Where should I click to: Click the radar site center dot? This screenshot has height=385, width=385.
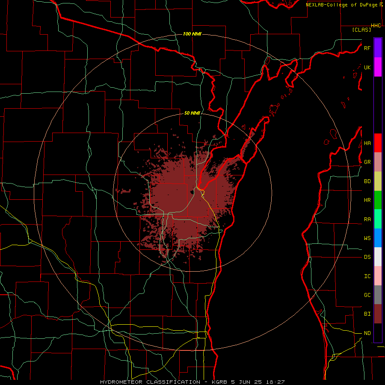192,192
